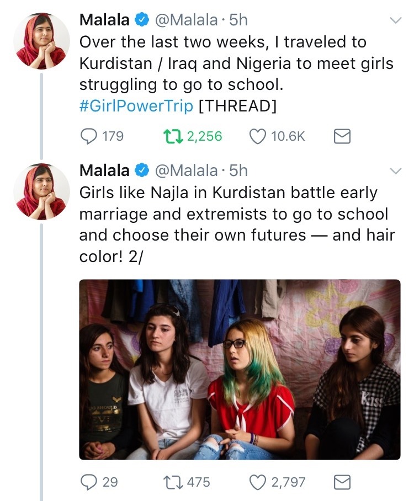Image resolution: width=414 pixels, height=501 pixels.
Task: Share the first tweet via envelope icon
Action: [343, 136]
